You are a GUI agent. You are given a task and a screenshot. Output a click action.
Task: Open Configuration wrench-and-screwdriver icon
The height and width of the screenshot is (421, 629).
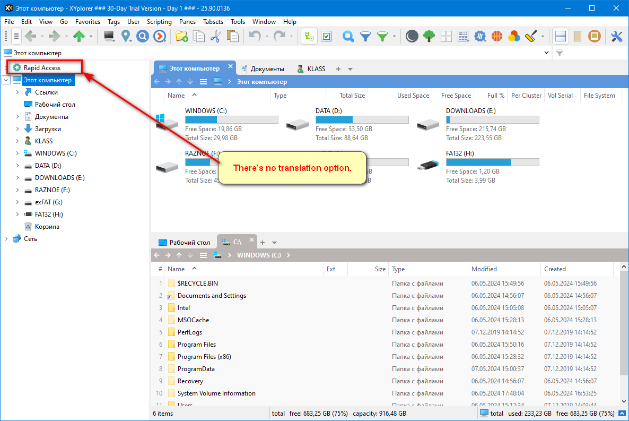[x=616, y=36]
